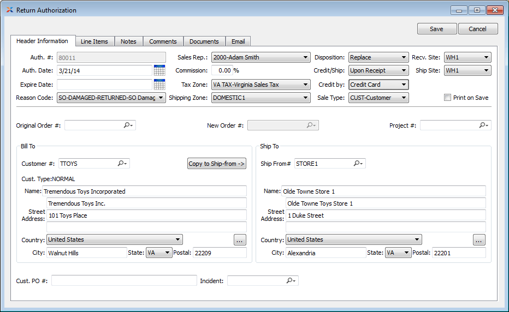Viewport: 509px width, 312px height.
Task: Look up Customer # with the magnifier icon
Action: (x=122, y=164)
